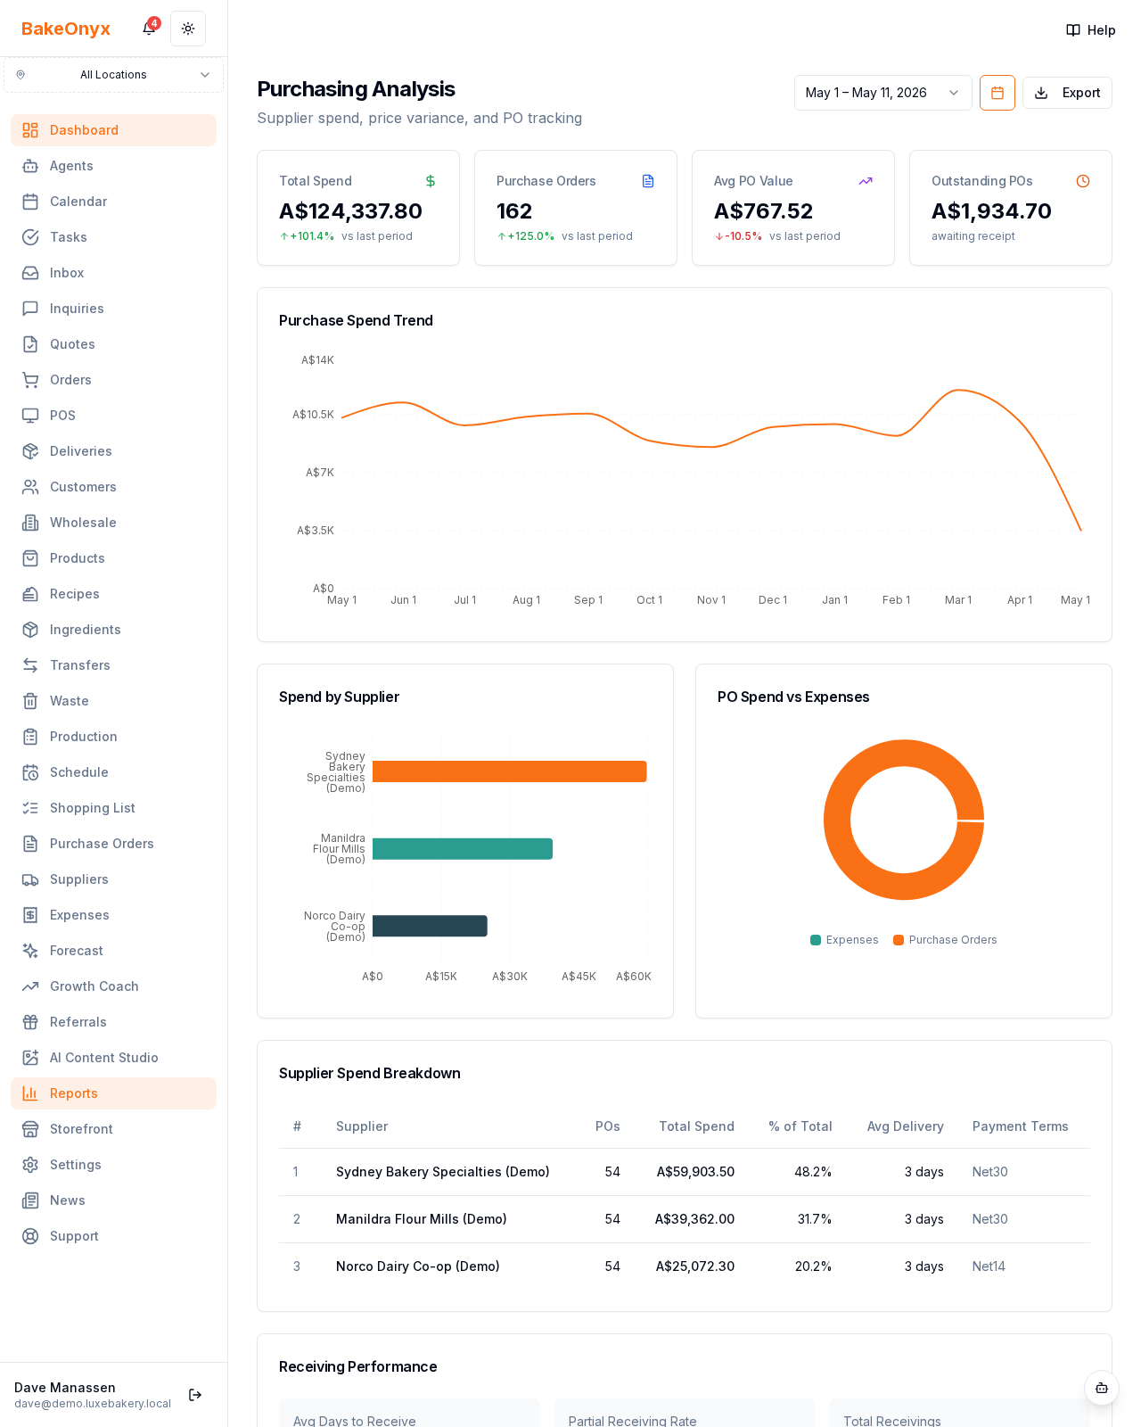Viewport: 1141px width, 1427px height.
Task: Click the log out icon next to Dave Manassen
Action: coord(195,1395)
